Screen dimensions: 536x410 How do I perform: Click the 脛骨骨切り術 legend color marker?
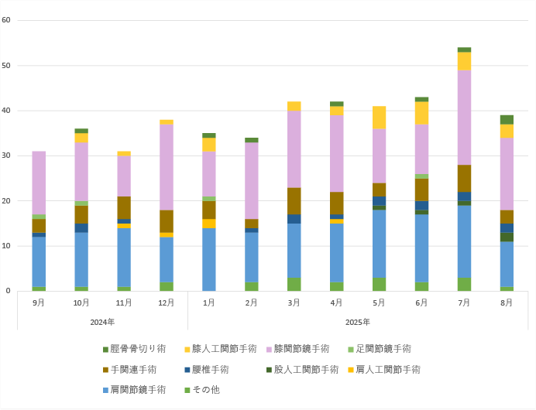[105, 349]
